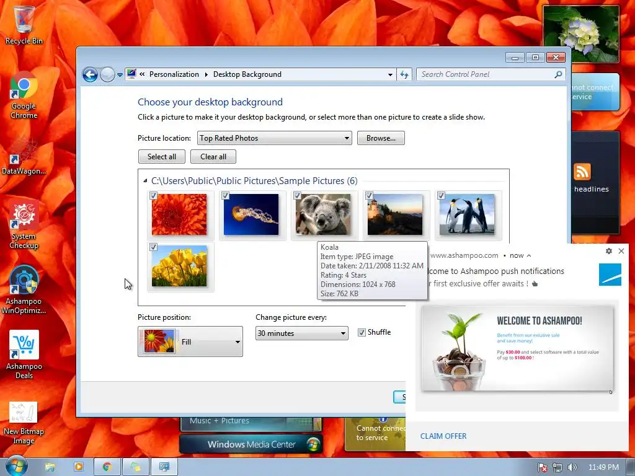635x476 pixels.
Task: Uncheck the Penguins picture checkbox
Action: point(442,195)
